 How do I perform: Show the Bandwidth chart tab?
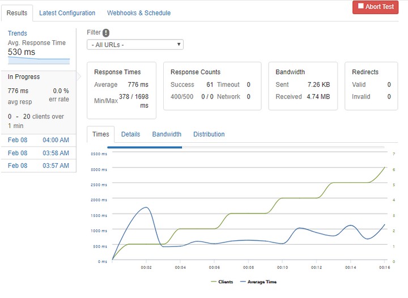click(167, 134)
